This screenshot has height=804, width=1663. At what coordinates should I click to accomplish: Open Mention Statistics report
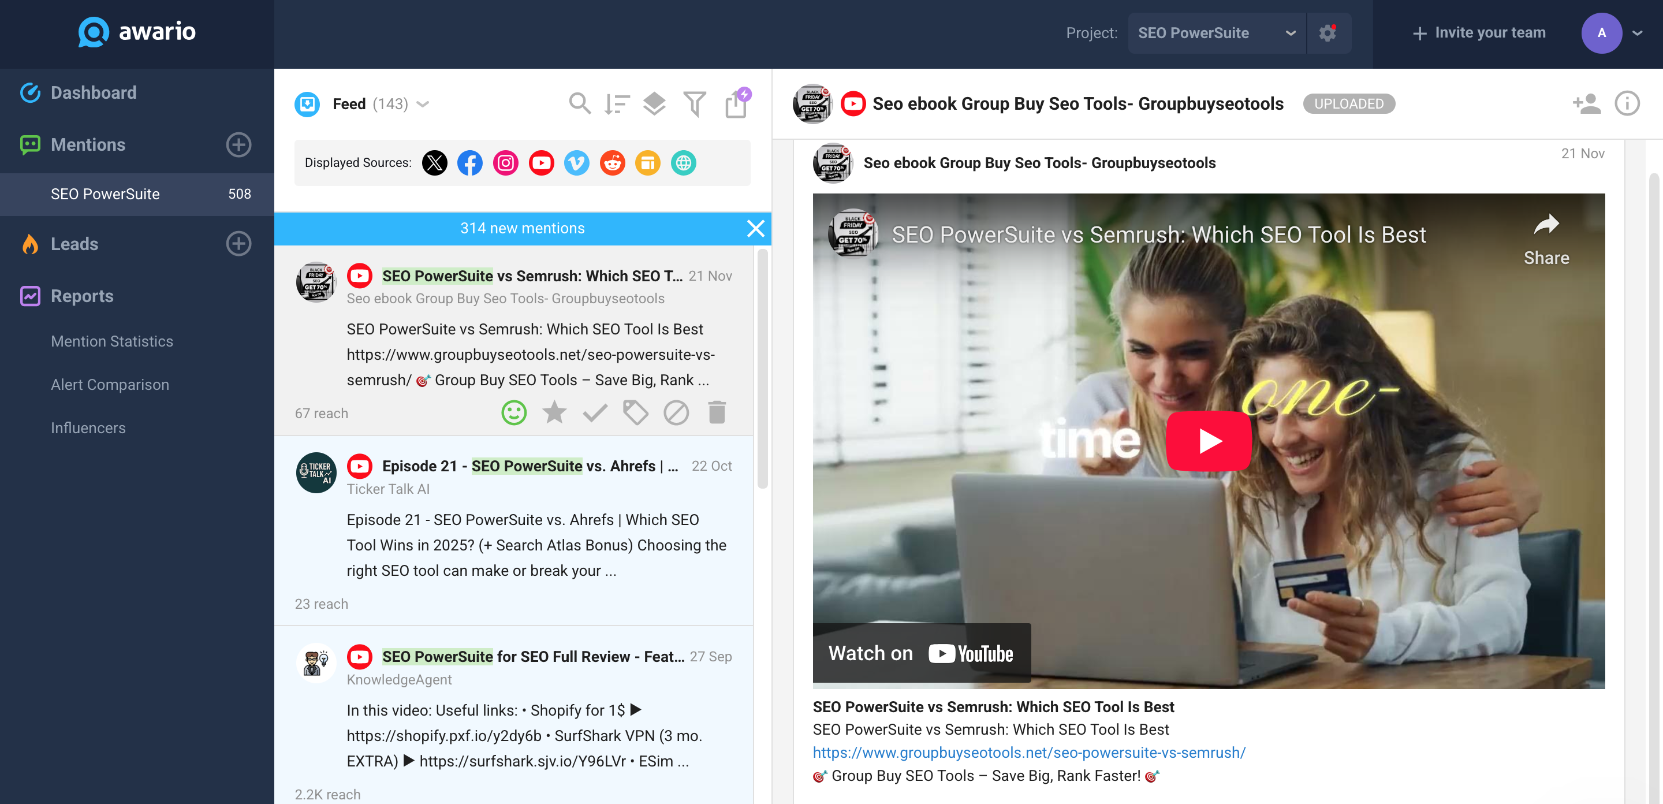(x=111, y=341)
